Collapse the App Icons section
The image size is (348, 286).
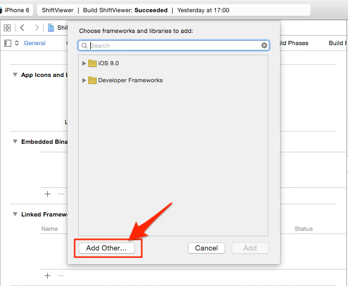click(15, 75)
